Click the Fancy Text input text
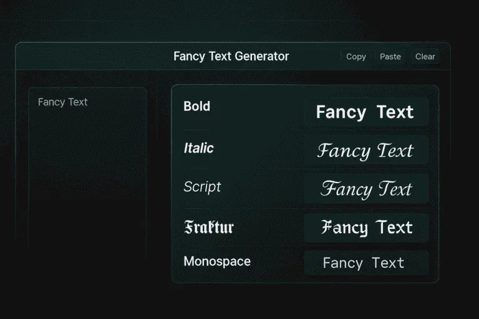Image resolution: width=479 pixels, height=319 pixels. [x=63, y=102]
